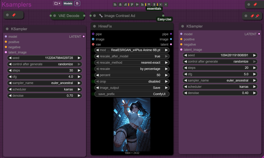Open the folder dropdown in the header

click(57, 3)
